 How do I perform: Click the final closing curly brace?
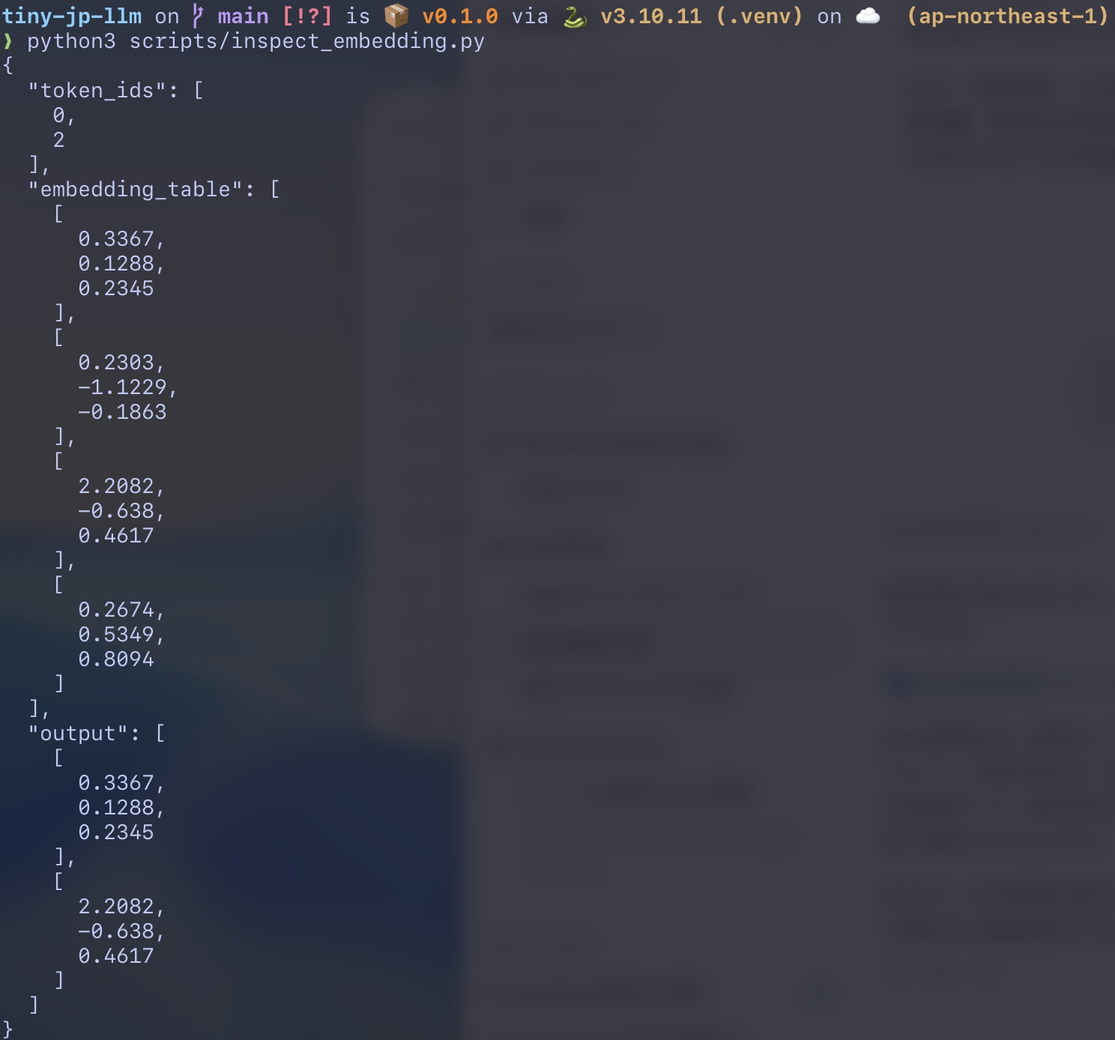[x=7, y=1029]
